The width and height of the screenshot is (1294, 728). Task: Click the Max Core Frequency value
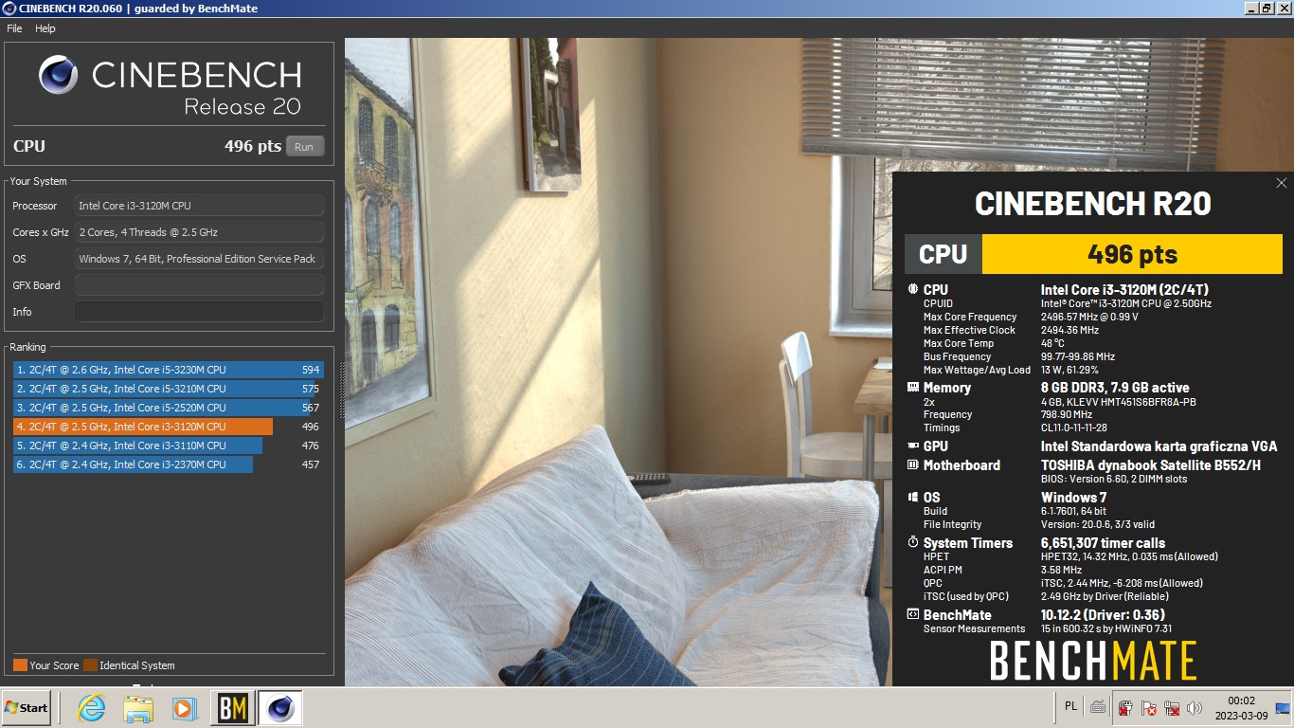click(x=1089, y=318)
